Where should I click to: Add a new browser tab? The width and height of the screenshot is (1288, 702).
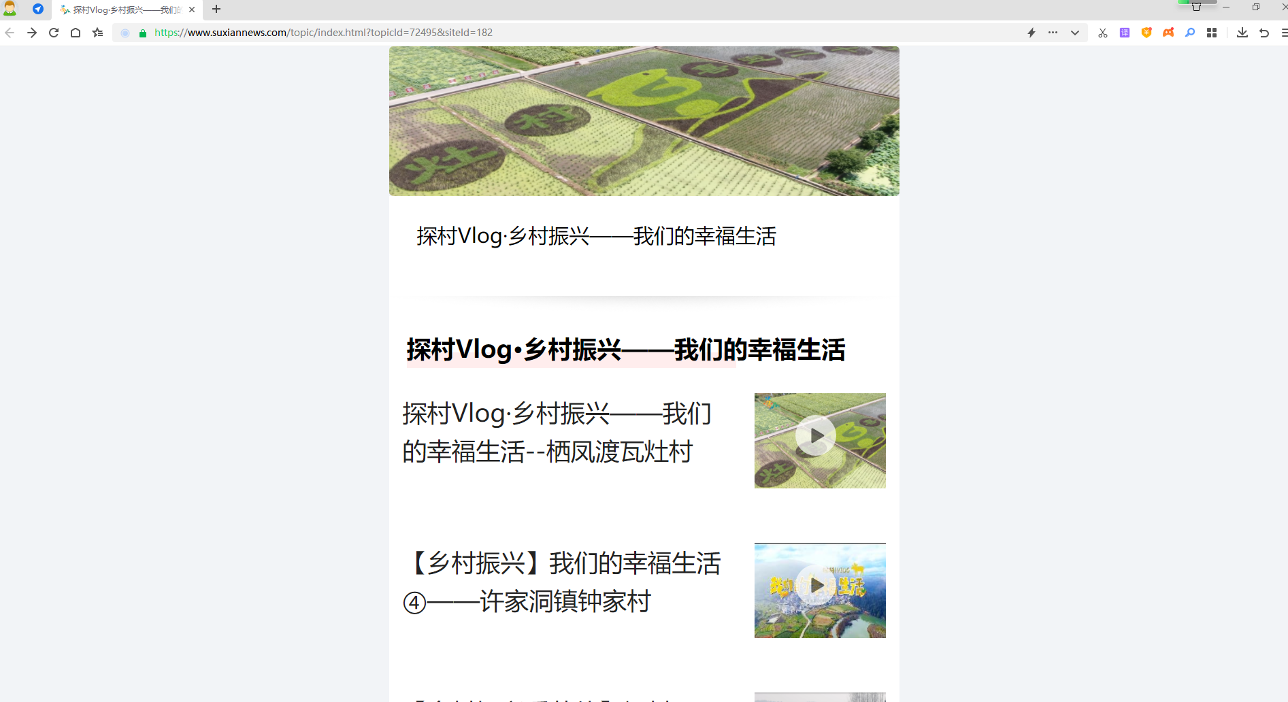(x=216, y=9)
